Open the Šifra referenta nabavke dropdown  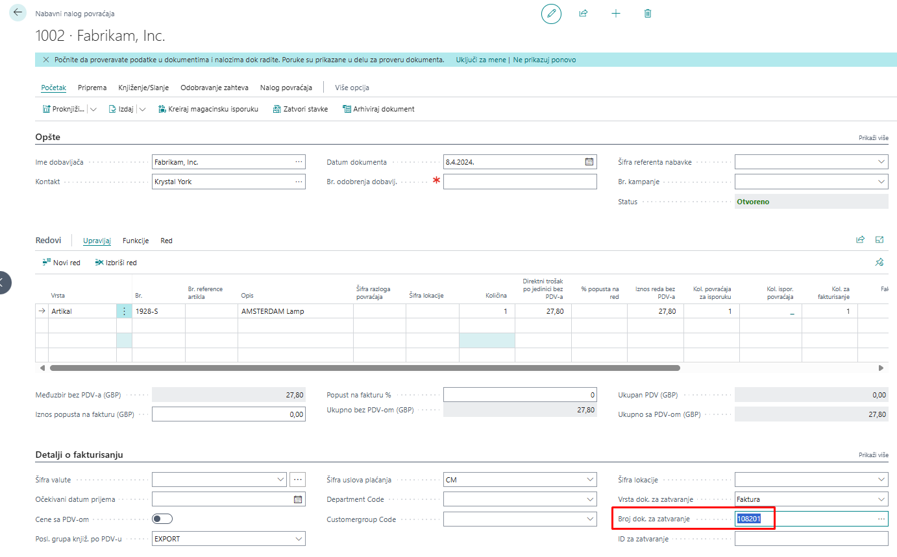881,162
